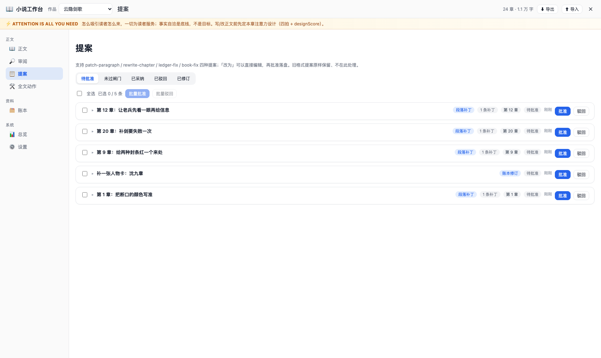The width and height of the screenshot is (601, 358).
Task: Click the lightning bolt icon in the banner
Action: click(x=8, y=24)
